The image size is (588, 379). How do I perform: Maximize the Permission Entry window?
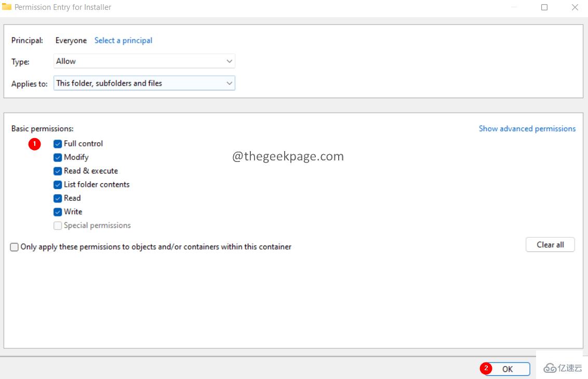coord(544,7)
